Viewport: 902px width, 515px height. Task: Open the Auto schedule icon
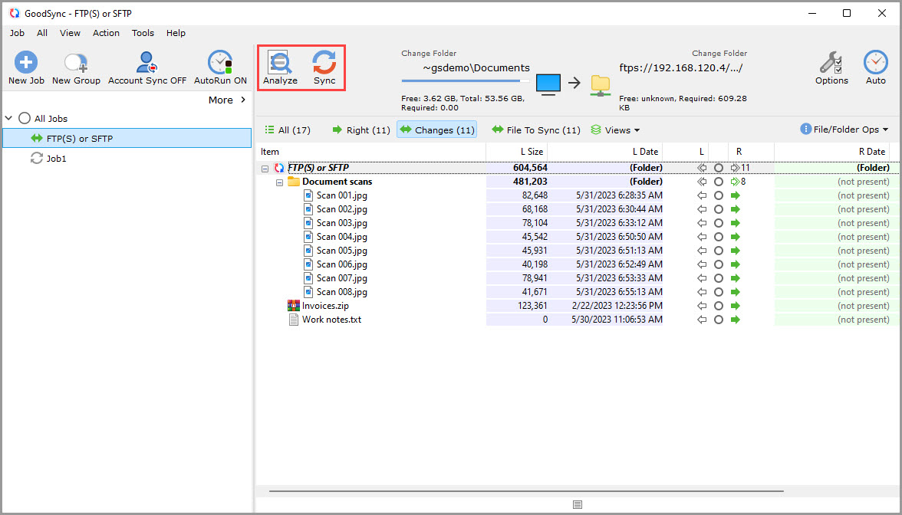click(875, 67)
